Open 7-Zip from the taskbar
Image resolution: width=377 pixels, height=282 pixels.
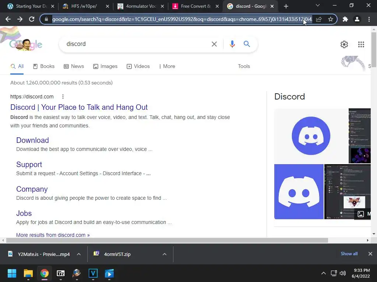[61, 273]
